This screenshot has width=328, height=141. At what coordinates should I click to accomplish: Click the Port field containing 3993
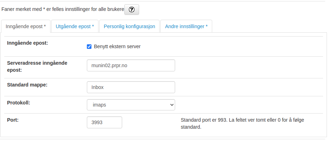pos(104,122)
